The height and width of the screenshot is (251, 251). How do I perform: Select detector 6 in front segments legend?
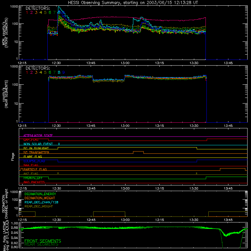click(x=50, y=13)
